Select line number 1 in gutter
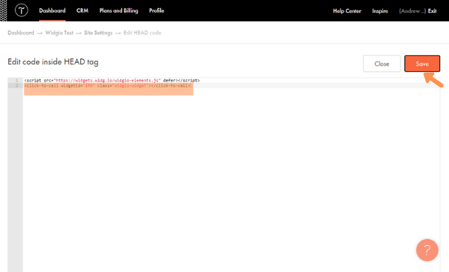Screen dimensions: 449x272 coord(17,80)
